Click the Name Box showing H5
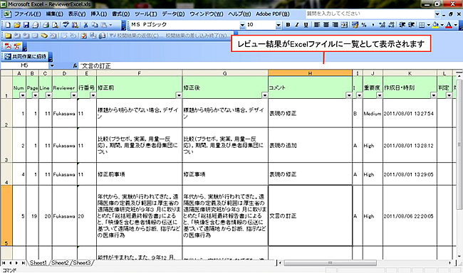 [x=24, y=65]
